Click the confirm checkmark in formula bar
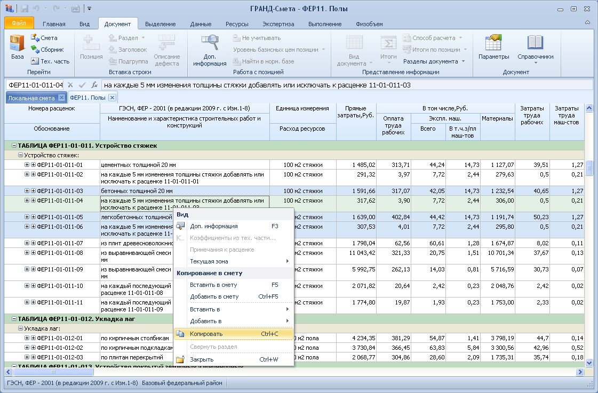 click(x=82, y=85)
